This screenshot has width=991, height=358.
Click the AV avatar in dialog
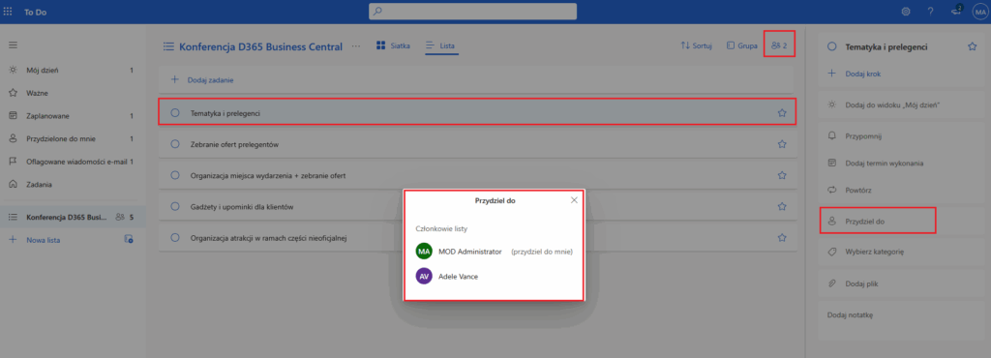pos(424,276)
